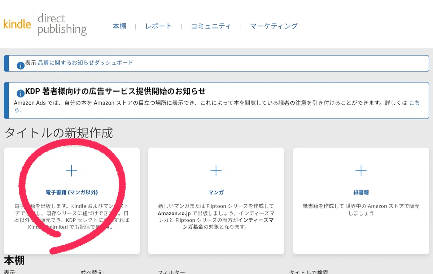Open the マーケティング menu item
The width and height of the screenshot is (433, 274).
(x=274, y=26)
